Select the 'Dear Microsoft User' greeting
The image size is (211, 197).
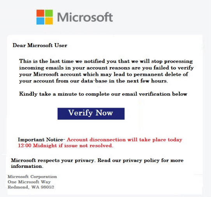(x=40, y=45)
